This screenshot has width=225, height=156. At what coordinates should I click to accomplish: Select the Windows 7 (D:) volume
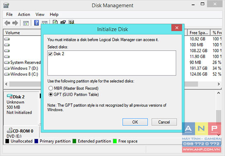coord(21,68)
